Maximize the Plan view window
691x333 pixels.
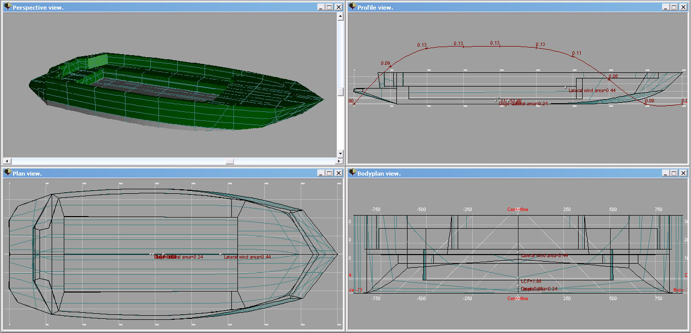coord(330,173)
